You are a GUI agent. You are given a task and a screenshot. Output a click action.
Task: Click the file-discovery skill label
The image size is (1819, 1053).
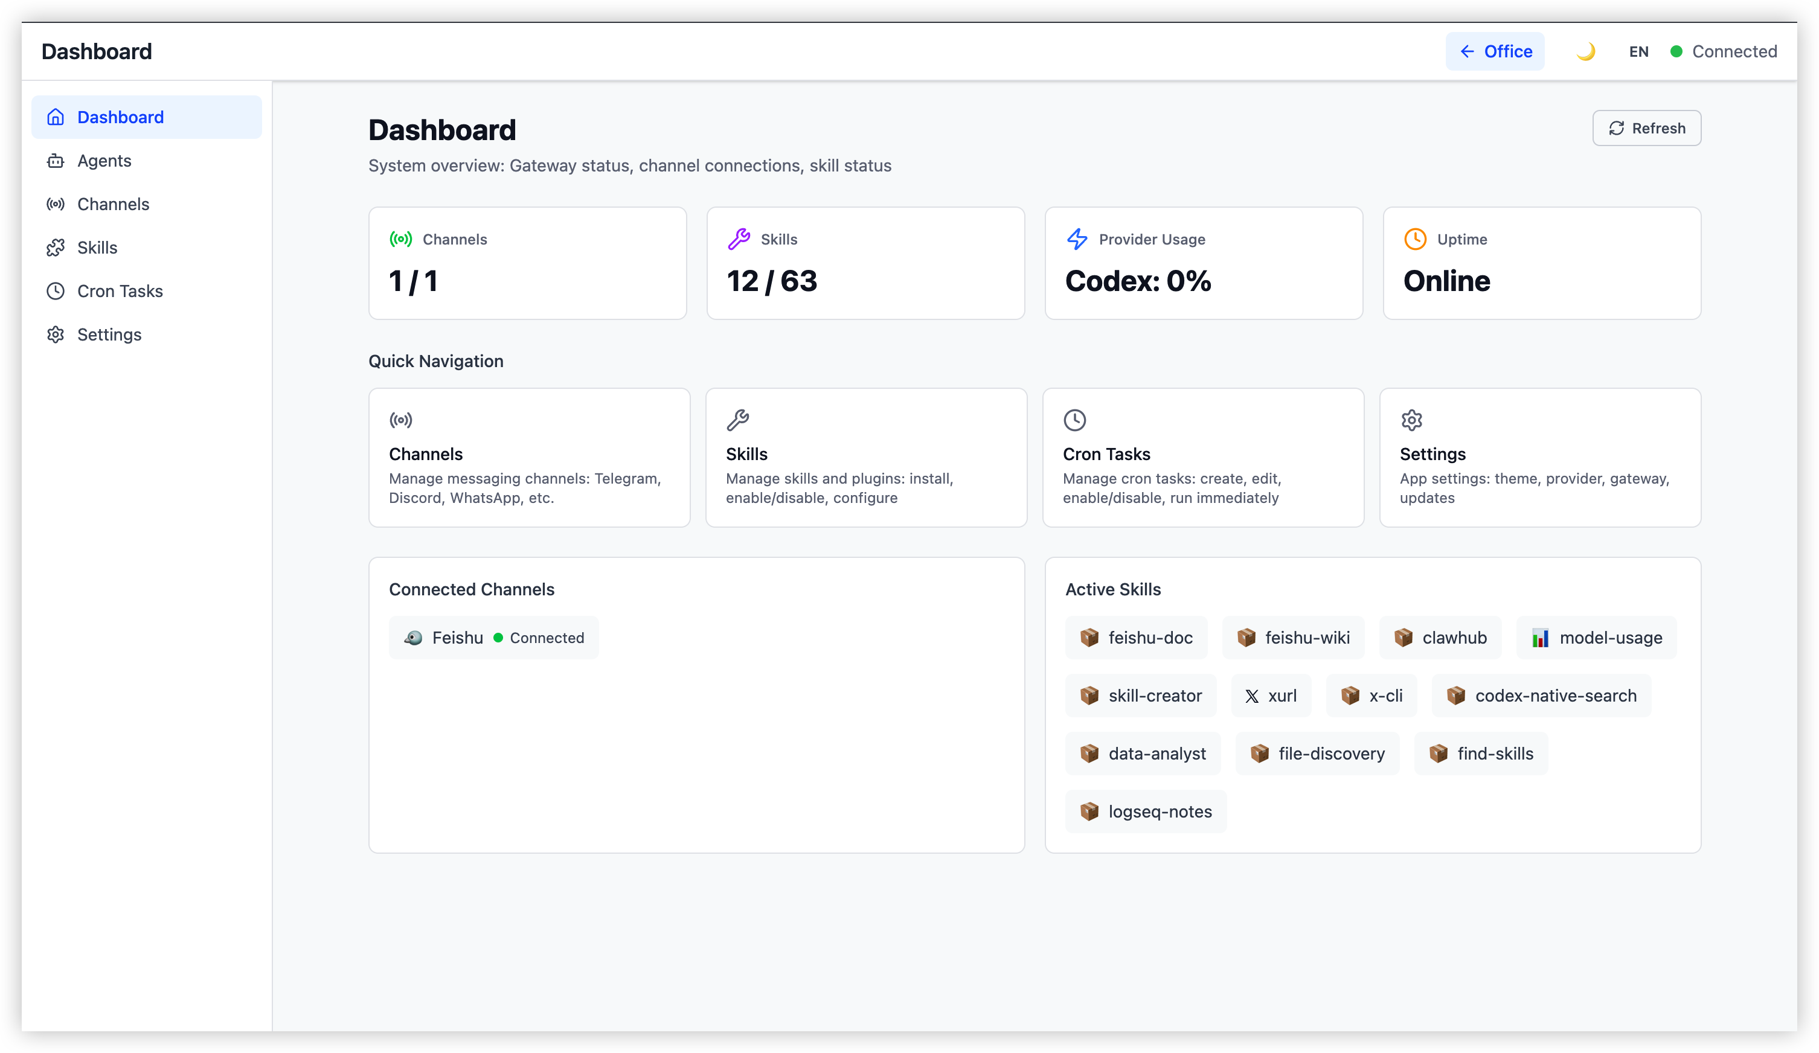pos(1331,754)
